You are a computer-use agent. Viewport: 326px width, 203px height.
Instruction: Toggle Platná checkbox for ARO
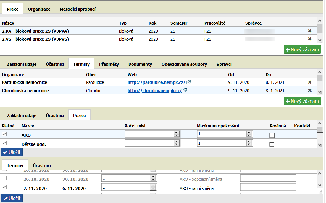(4, 134)
